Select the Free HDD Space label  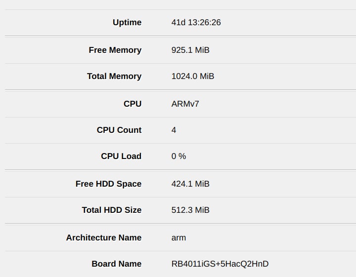tap(108, 184)
